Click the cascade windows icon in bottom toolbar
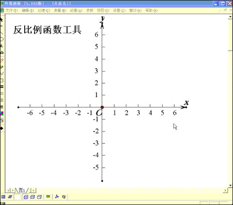Image resolution: width=233 pixels, height=205 pixels. pyautogui.click(x=26, y=197)
